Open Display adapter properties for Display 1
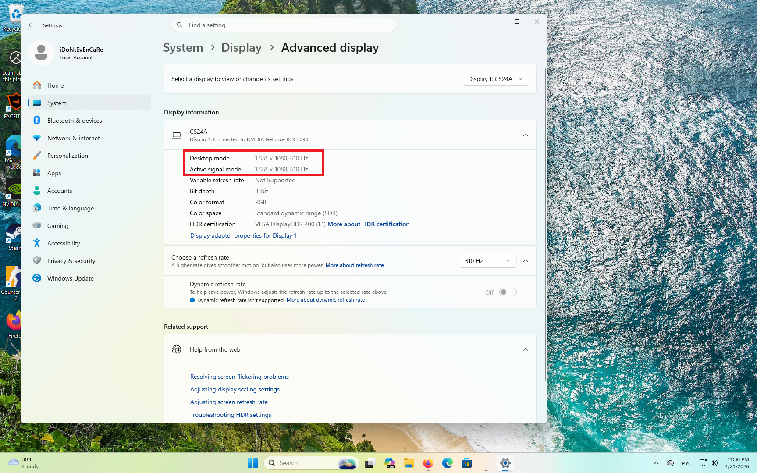The width and height of the screenshot is (757, 473). coord(243,235)
